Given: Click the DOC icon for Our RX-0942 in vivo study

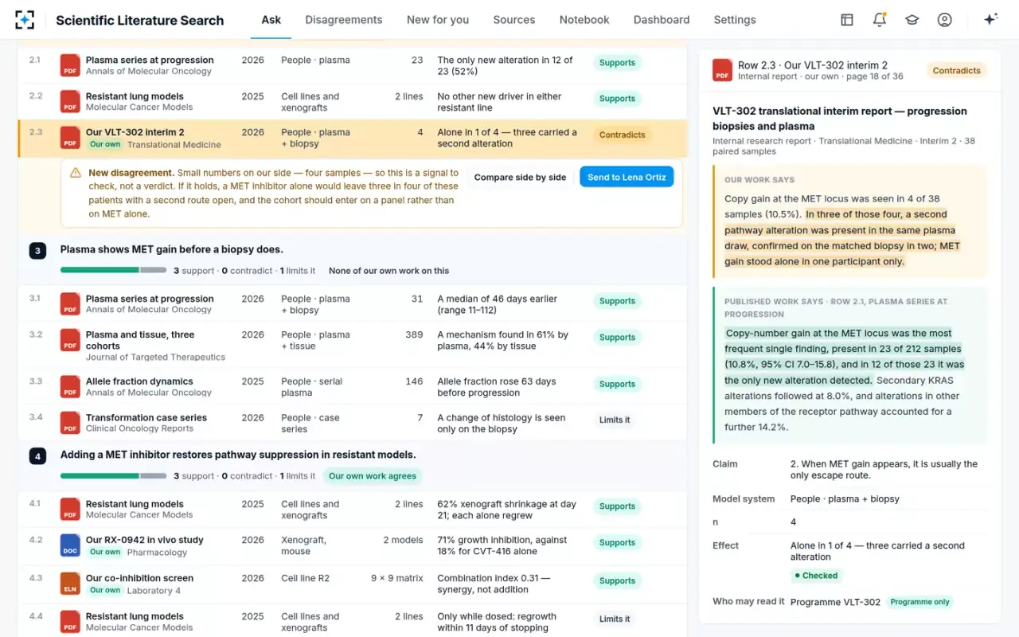Looking at the screenshot, I should 71,545.
